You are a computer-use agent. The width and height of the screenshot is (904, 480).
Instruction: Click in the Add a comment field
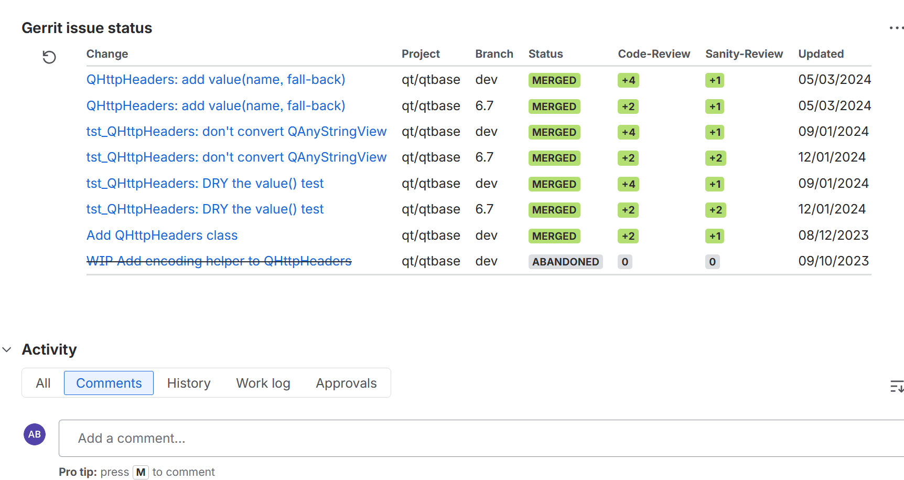point(472,438)
